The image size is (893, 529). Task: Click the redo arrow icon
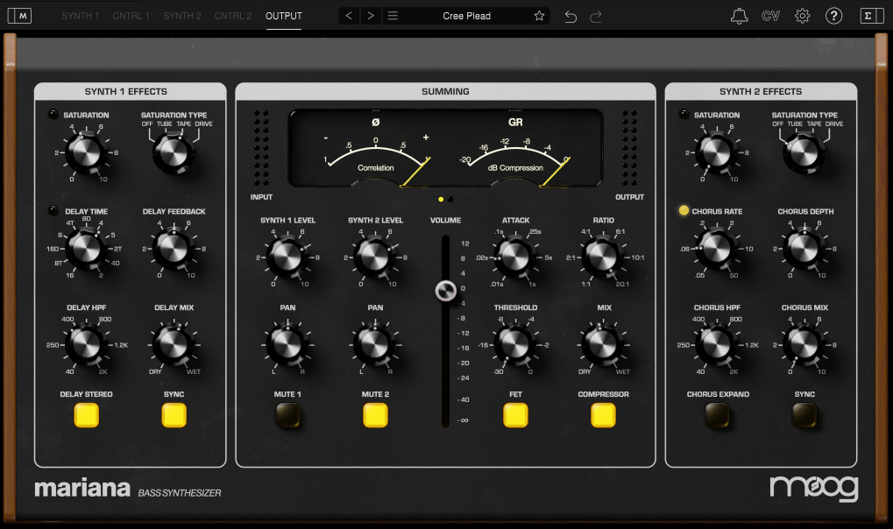tap(596, 17)
